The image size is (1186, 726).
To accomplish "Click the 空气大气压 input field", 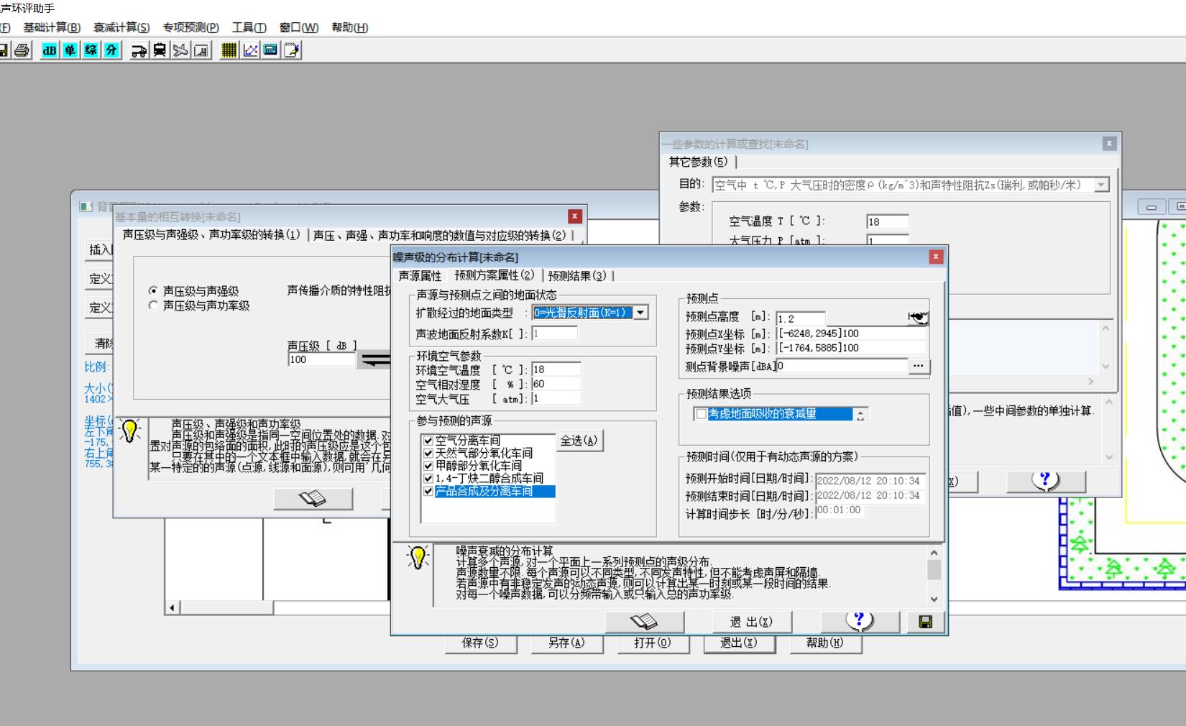I will [556, 398].
